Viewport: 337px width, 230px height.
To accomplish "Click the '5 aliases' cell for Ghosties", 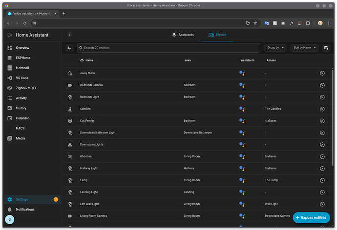I will 271,156.
